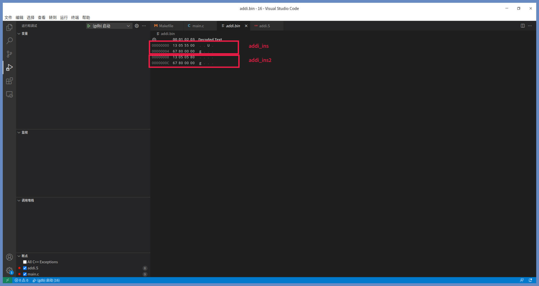Click the Accounts icon
The width and height of the screenshot is (539, 286).
point(9,257)
